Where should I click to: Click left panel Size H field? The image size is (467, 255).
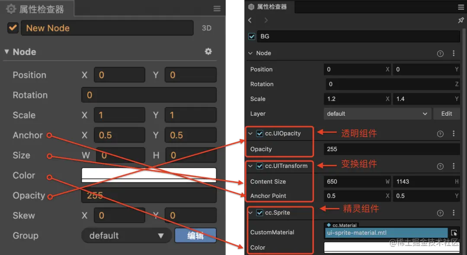[191, 155]
